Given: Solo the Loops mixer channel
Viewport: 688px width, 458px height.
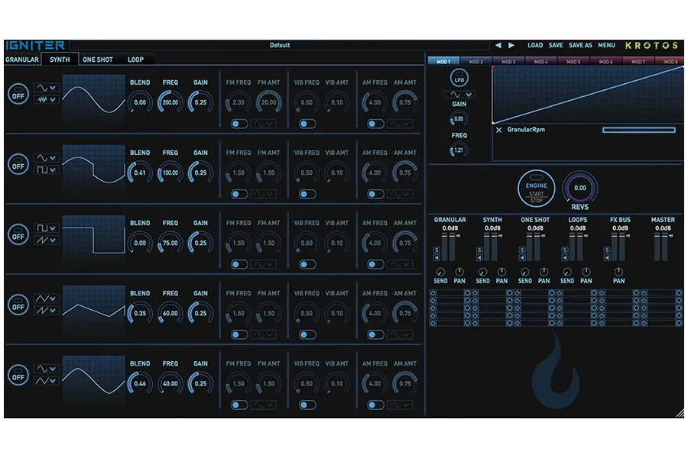Looking at the screenshot, I should 564,250.
